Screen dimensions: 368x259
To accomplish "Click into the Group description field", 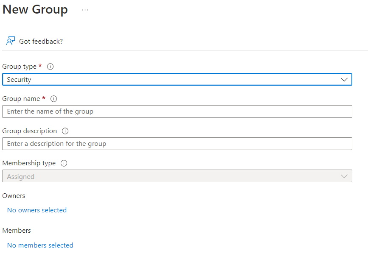I will [177, 144].
